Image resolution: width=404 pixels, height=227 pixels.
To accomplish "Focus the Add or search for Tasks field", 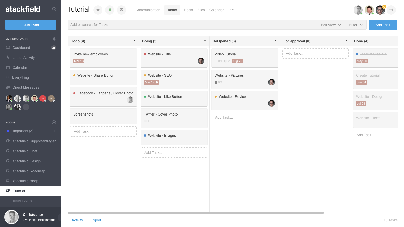I will tap(192, 25).
